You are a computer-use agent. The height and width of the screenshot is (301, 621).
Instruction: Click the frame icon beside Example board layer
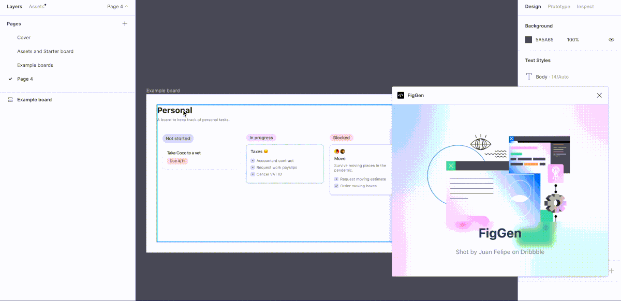click(x=10, y=99)
